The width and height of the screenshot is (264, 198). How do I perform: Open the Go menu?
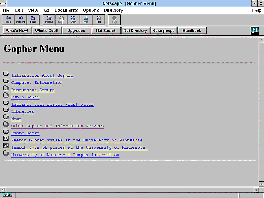46,10
